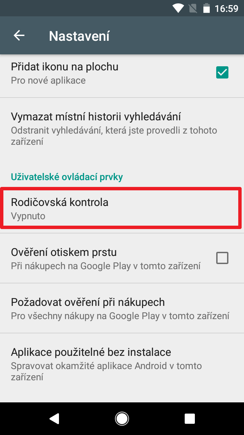Open Aplikace použitelné bez instalace
Viewport: 244px width, 435px height.
[x=122, y=363]
